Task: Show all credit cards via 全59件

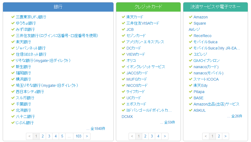Action: pos(169,123)
